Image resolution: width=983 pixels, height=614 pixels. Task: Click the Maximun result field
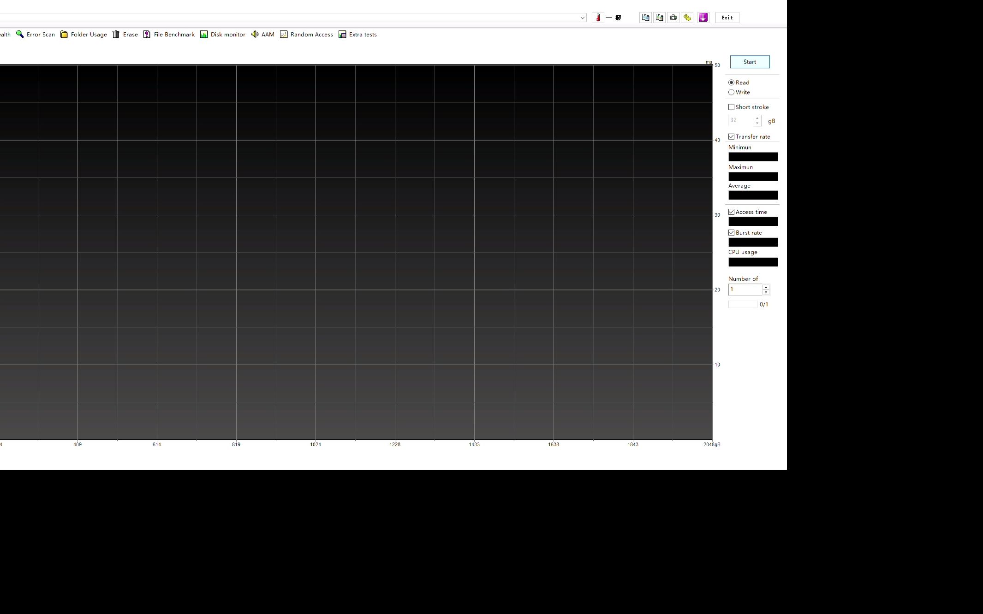coord(753,177)
